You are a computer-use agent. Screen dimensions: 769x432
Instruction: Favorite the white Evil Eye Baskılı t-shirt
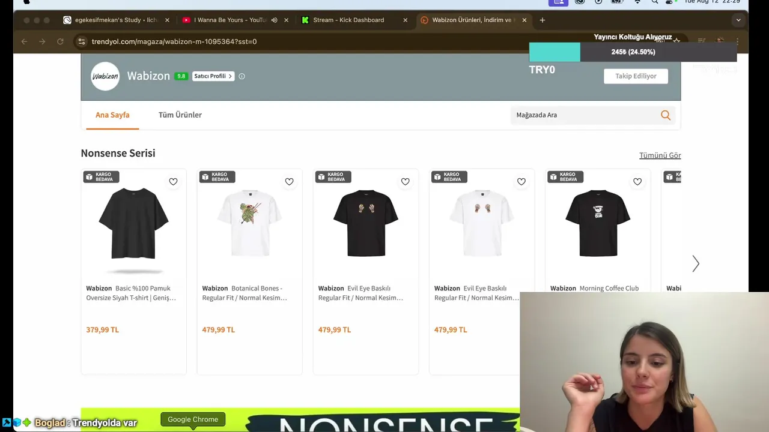tap(521, 182)
